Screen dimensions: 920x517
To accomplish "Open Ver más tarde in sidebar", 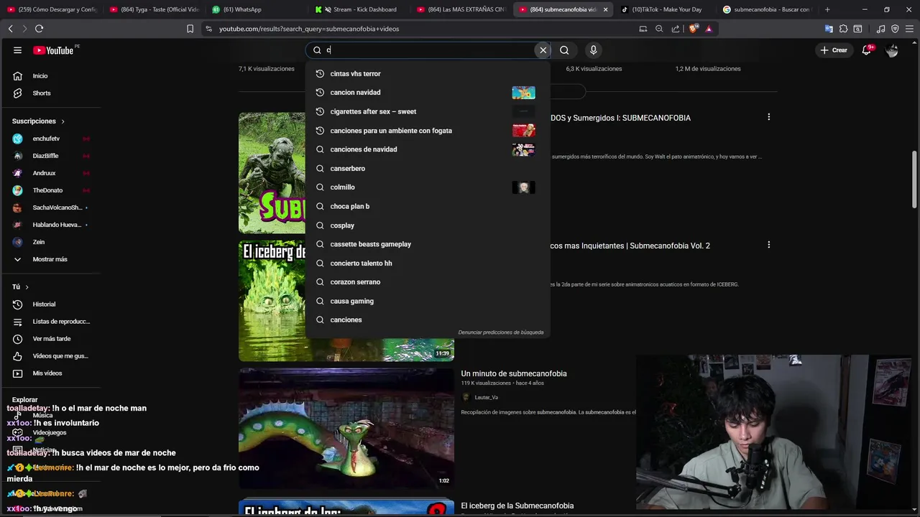I will [x=50, y=339].
